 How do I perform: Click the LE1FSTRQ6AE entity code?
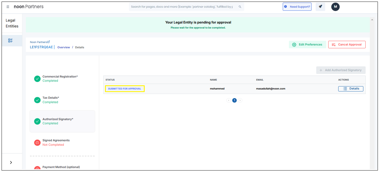(x=41, y=47)
